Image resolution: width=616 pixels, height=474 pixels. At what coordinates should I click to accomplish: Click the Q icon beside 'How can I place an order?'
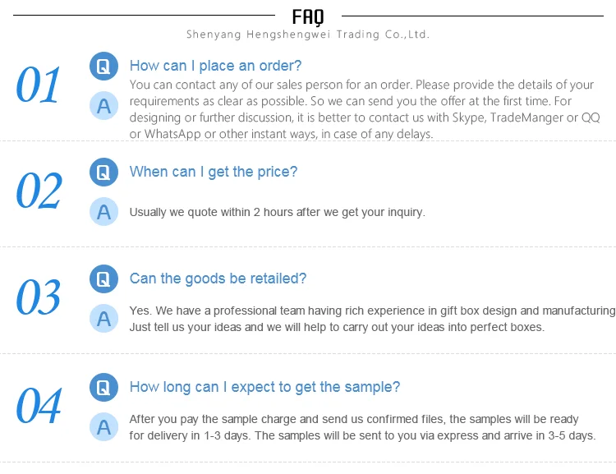103,67
